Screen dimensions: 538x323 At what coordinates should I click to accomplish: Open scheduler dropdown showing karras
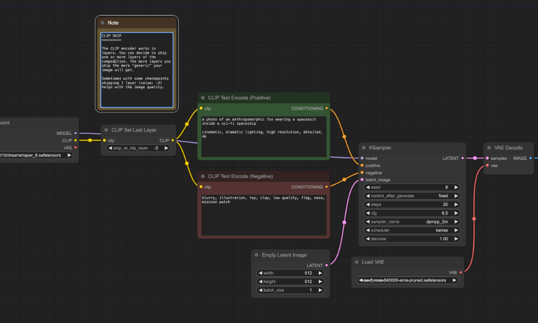(x=412, y=230)
